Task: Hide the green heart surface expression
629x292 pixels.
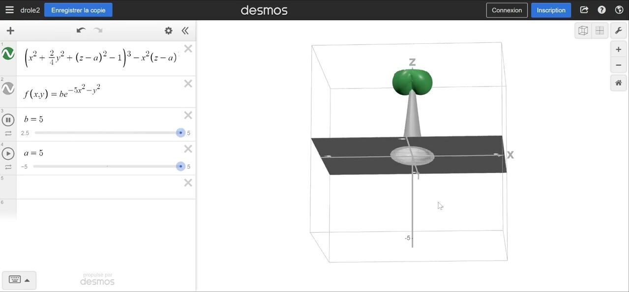Action: pos(8,54)
